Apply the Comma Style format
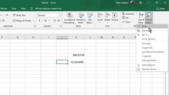The height and width of the screenshot is (95, 169). pyautogui.click(x=49, y=21)
